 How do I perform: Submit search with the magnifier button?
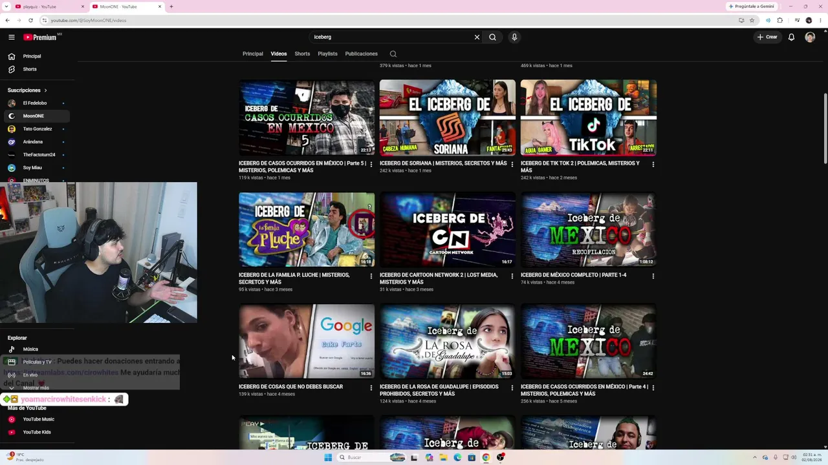tap(493, 37)
